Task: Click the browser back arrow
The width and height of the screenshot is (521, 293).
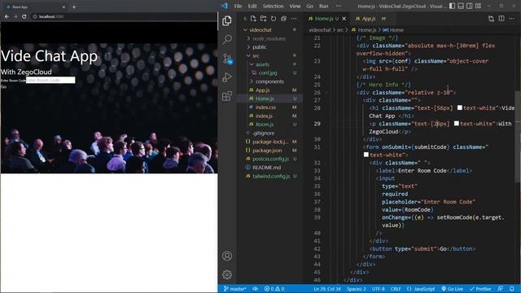Action: (x=7, y=16)
